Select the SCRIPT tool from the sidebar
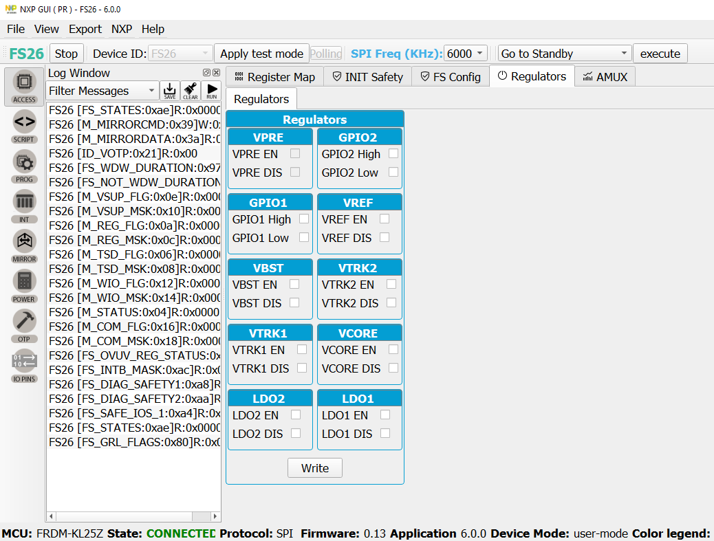This screenshot has width=714, height=541. pos(23,126)
